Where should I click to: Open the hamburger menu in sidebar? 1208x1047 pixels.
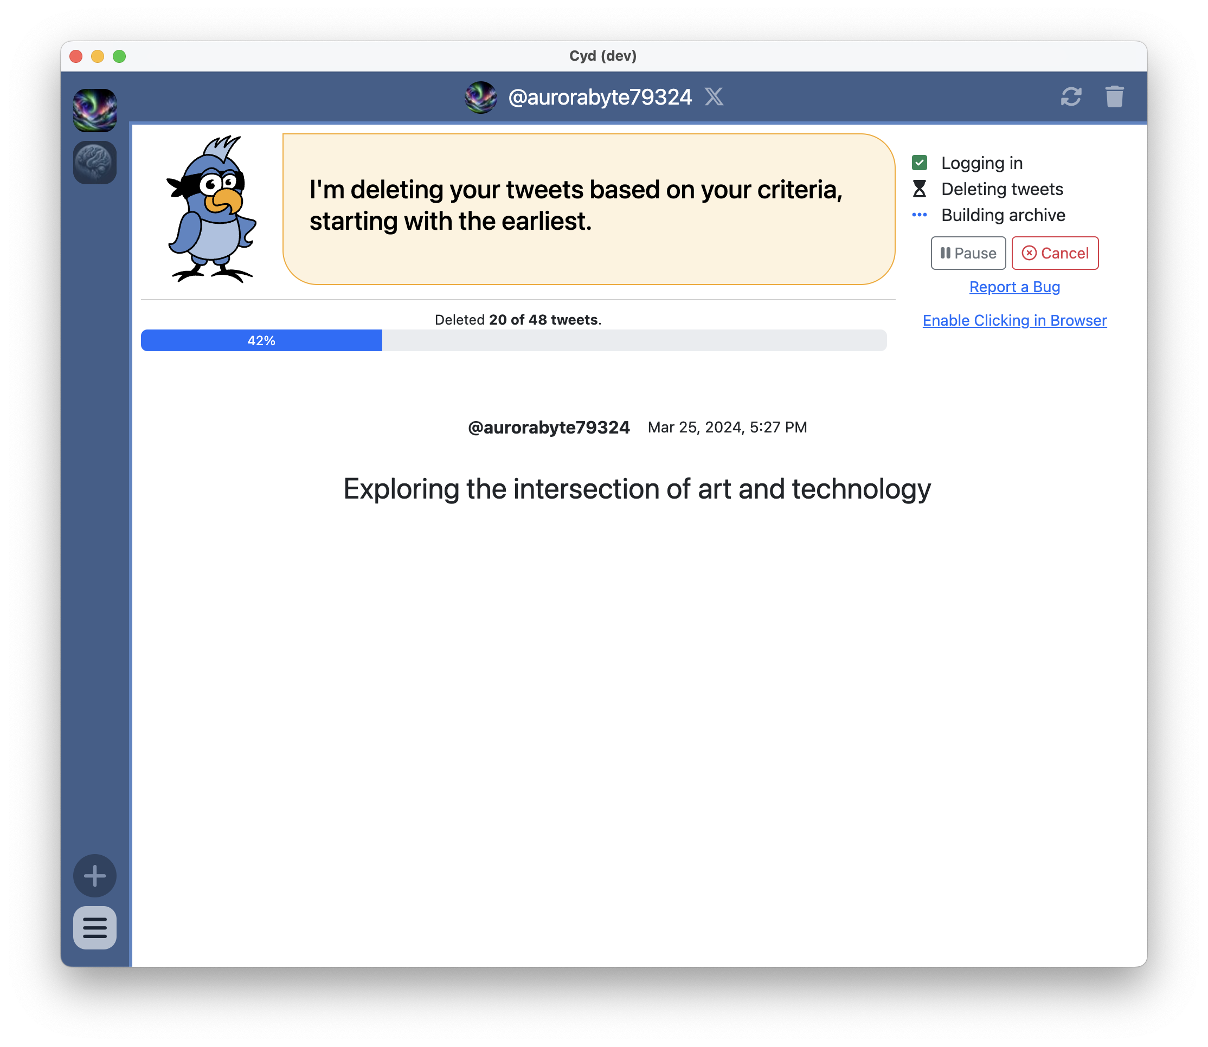[x=95, y=927]
